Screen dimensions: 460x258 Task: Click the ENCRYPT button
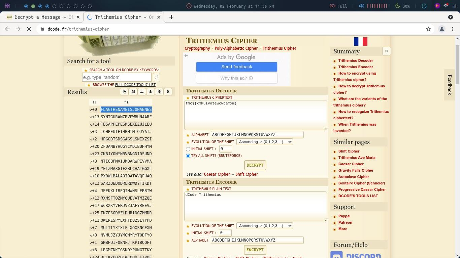(x=255, y=250)
